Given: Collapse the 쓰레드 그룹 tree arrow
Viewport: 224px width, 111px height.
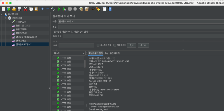Looking at the screenshot, I should [x=5, y=18].
